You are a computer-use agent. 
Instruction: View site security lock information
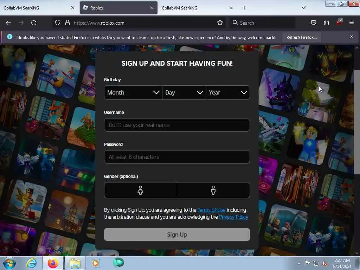[67, 23]
